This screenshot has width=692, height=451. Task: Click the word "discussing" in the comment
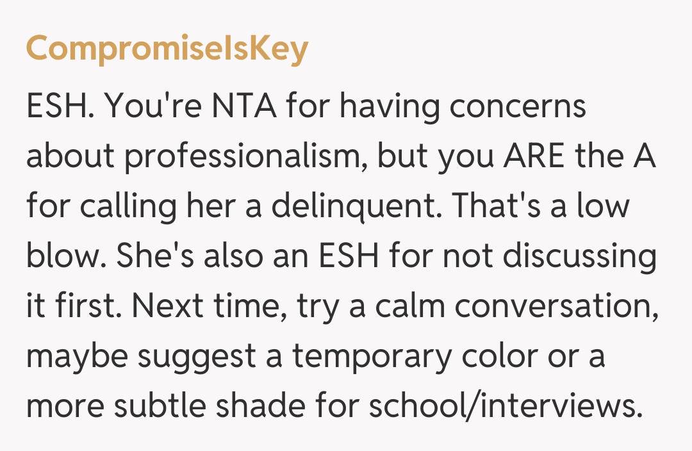pyautogui.click(x=580, y=257)
